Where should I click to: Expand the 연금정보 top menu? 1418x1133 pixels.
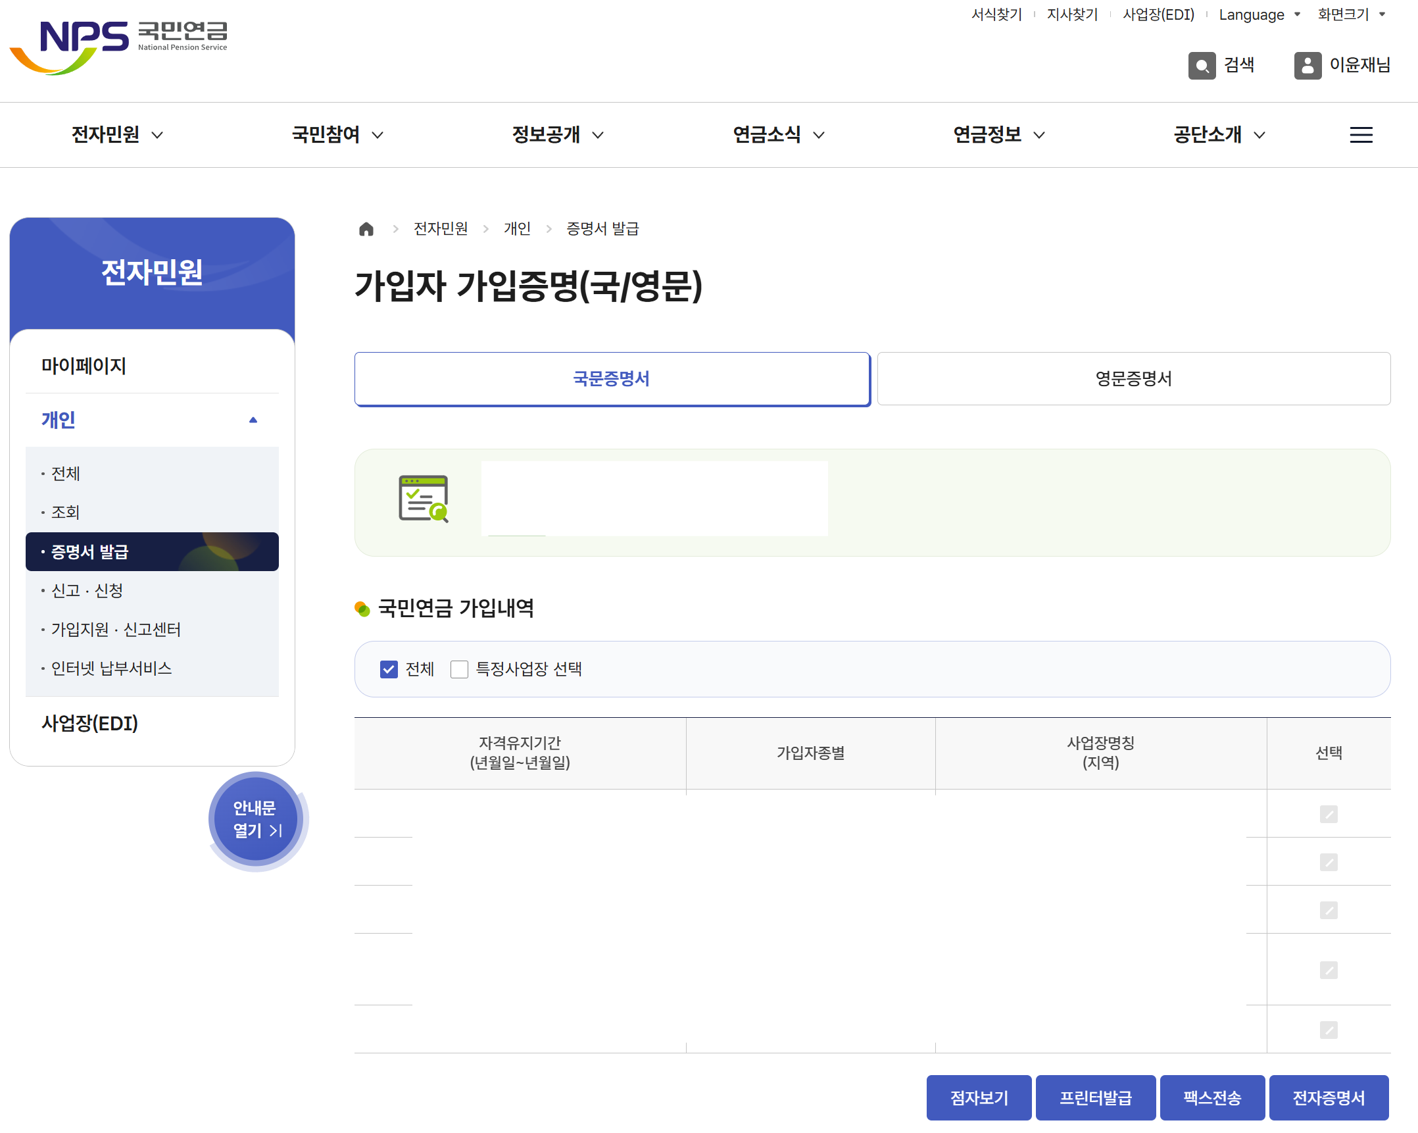999,135
